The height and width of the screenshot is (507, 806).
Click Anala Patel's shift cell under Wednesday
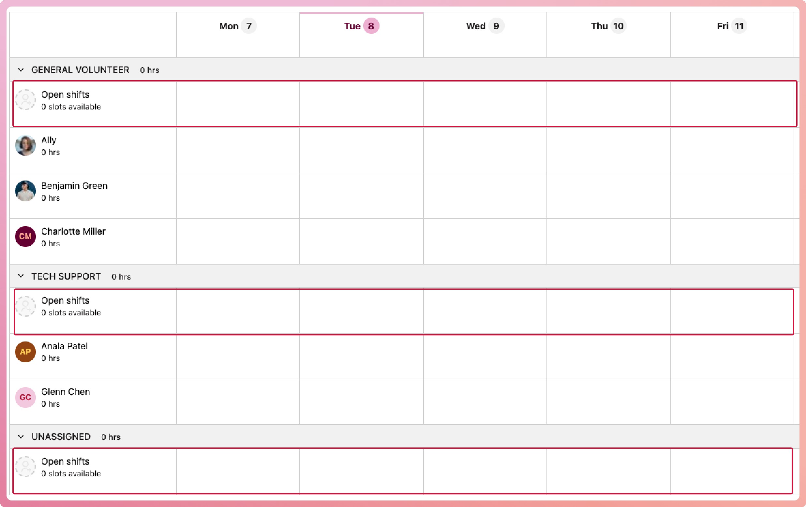point(485,356)
